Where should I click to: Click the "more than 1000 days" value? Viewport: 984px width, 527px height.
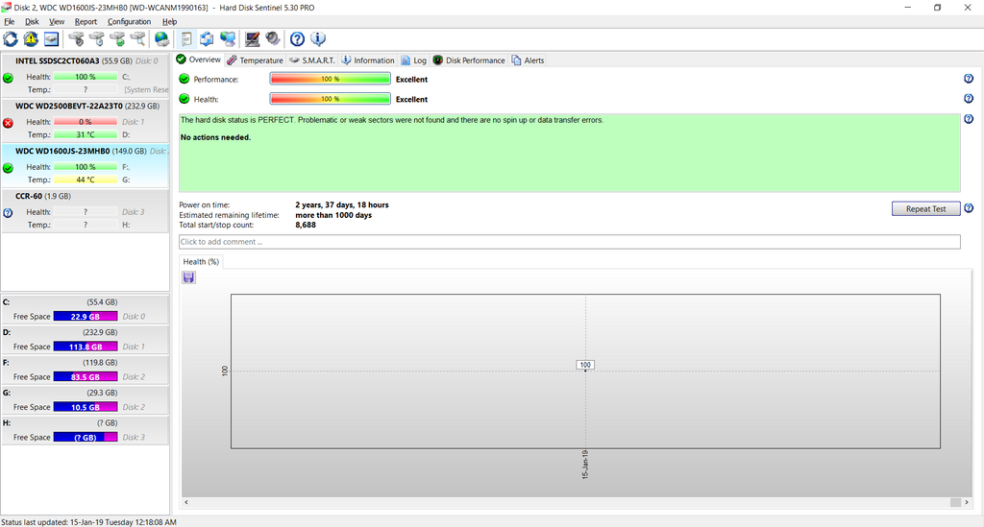(x=333, y=215)
